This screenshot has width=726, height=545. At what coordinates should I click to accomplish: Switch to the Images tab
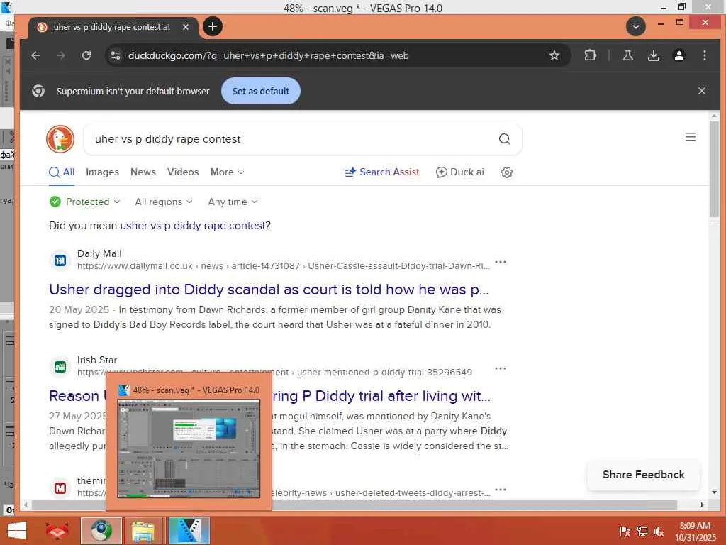(x=102, y=172)
